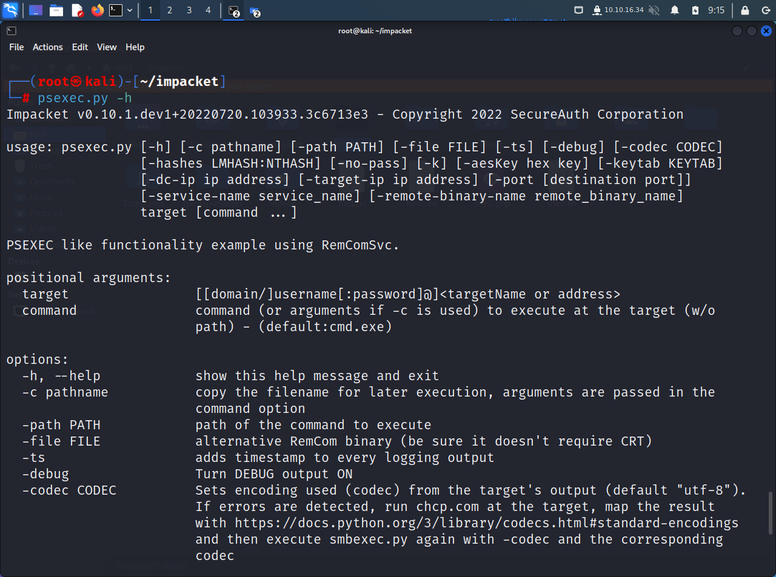Click 'show this help message and exit'
The image size is (776, 577).
coord(317,376)
